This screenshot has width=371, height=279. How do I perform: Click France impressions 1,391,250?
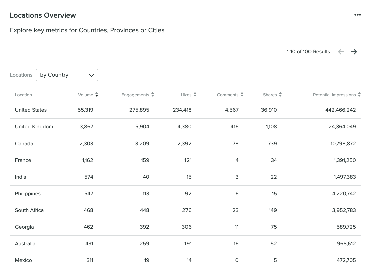pyautogui.click(x=345, y=160)
